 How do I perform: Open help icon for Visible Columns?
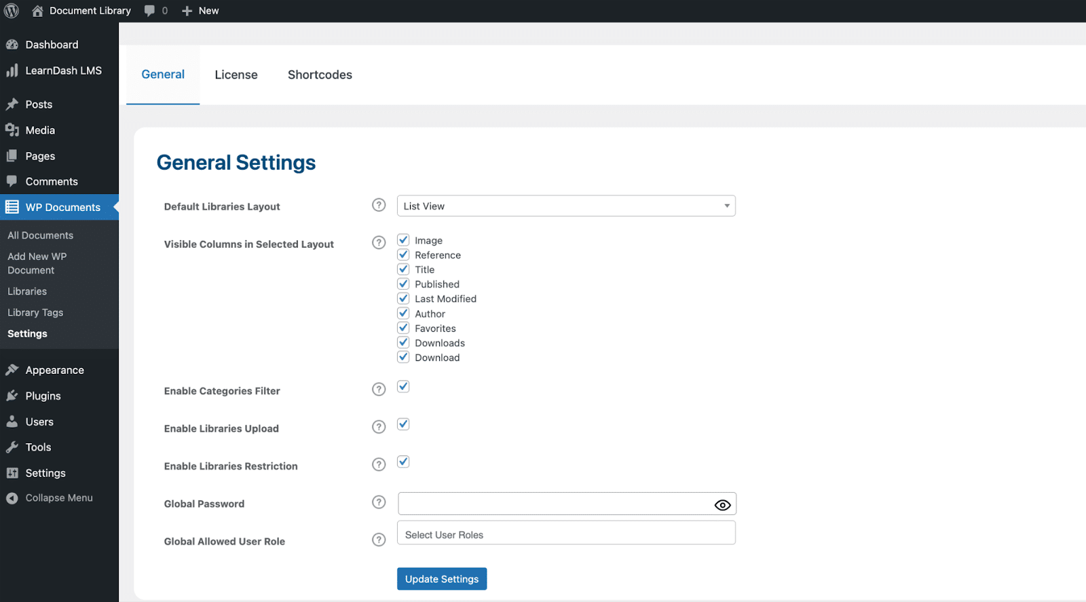click(x=379, y=242)
